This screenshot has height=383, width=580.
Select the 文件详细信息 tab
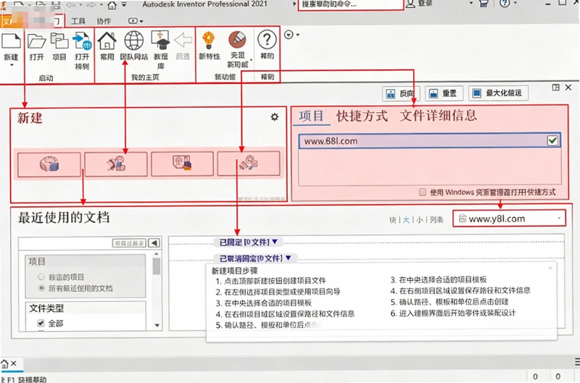point(438,116)
